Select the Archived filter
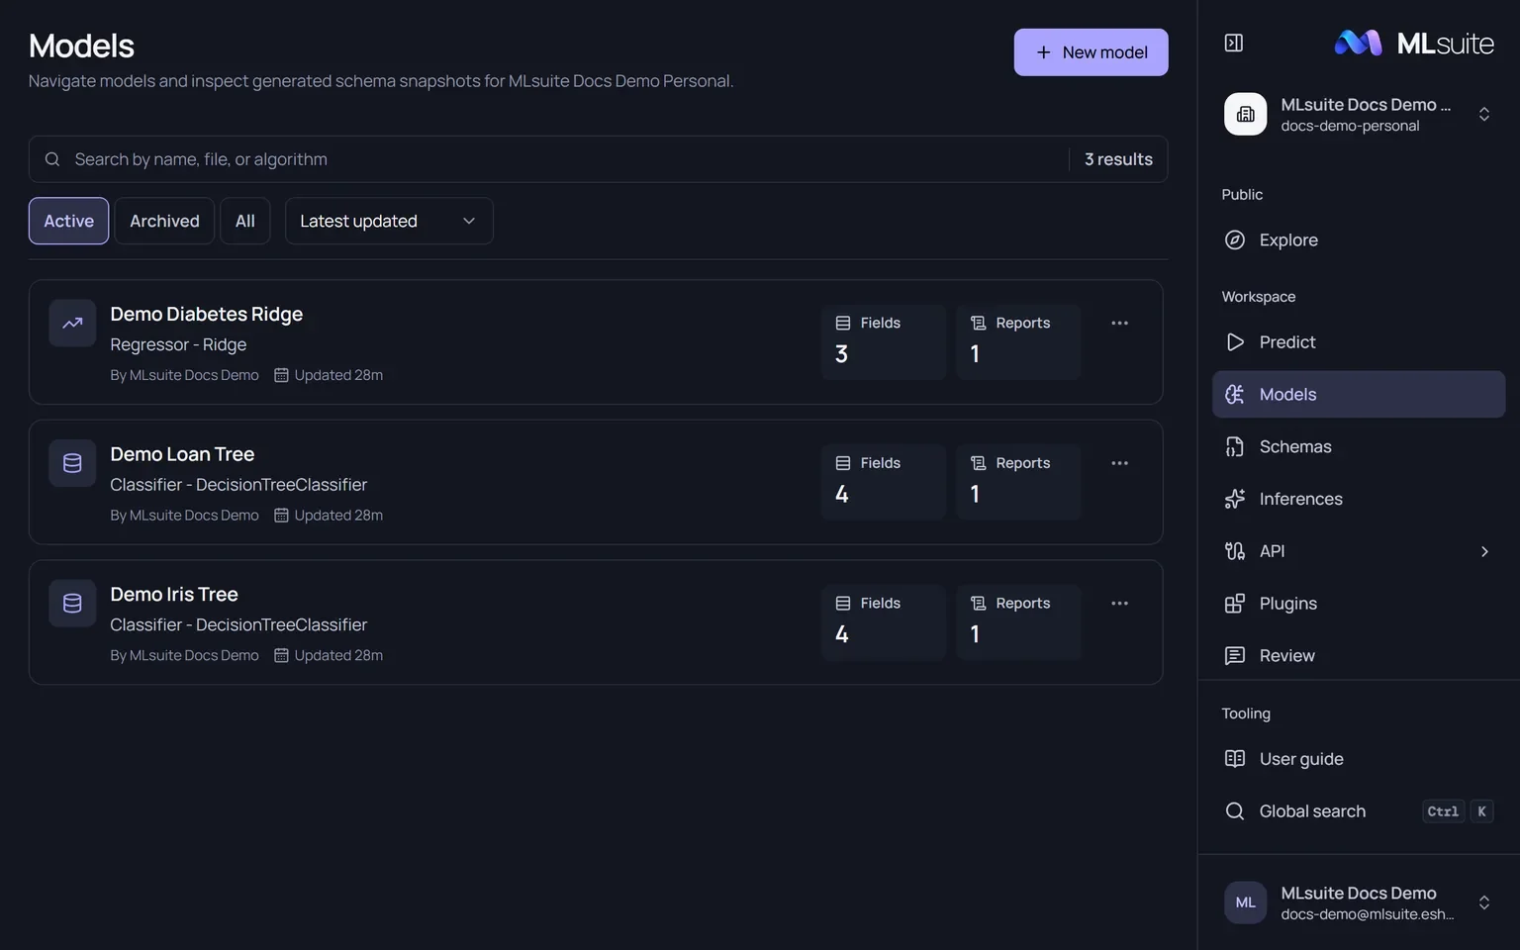 [164, 221]
